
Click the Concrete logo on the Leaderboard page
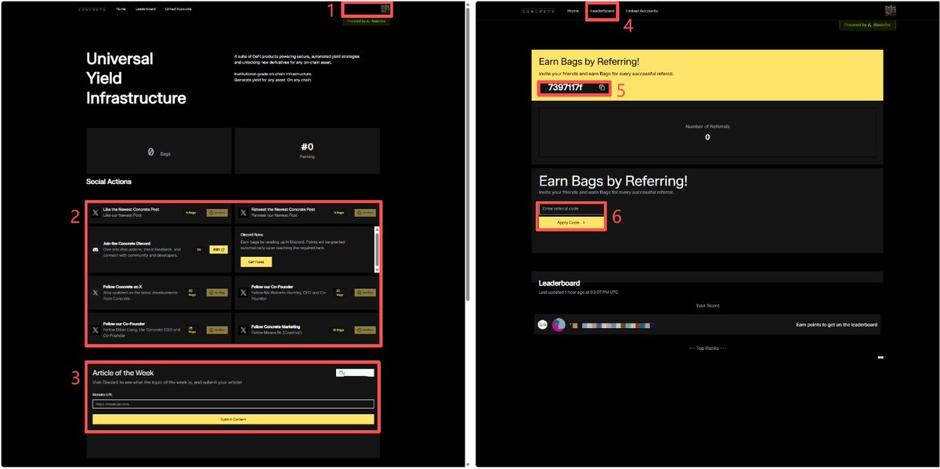pos(539,11)
